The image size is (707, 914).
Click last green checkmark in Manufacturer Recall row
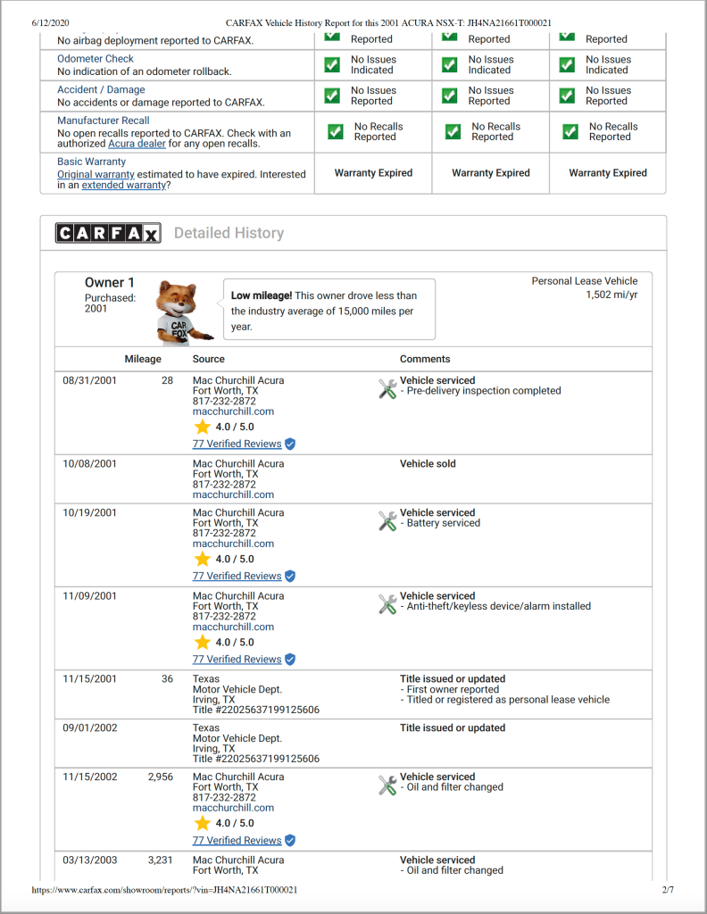coord(570,132)
